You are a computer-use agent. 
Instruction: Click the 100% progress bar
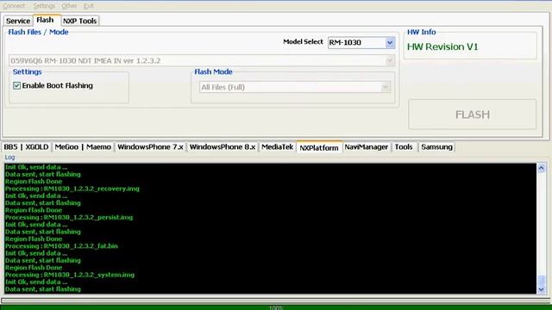click(276, 307)
